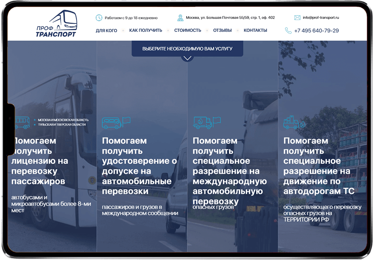Expand the down chevron below service banner
Screen dimensions: 373x265
pyautogui.click(x=187, y=58)
